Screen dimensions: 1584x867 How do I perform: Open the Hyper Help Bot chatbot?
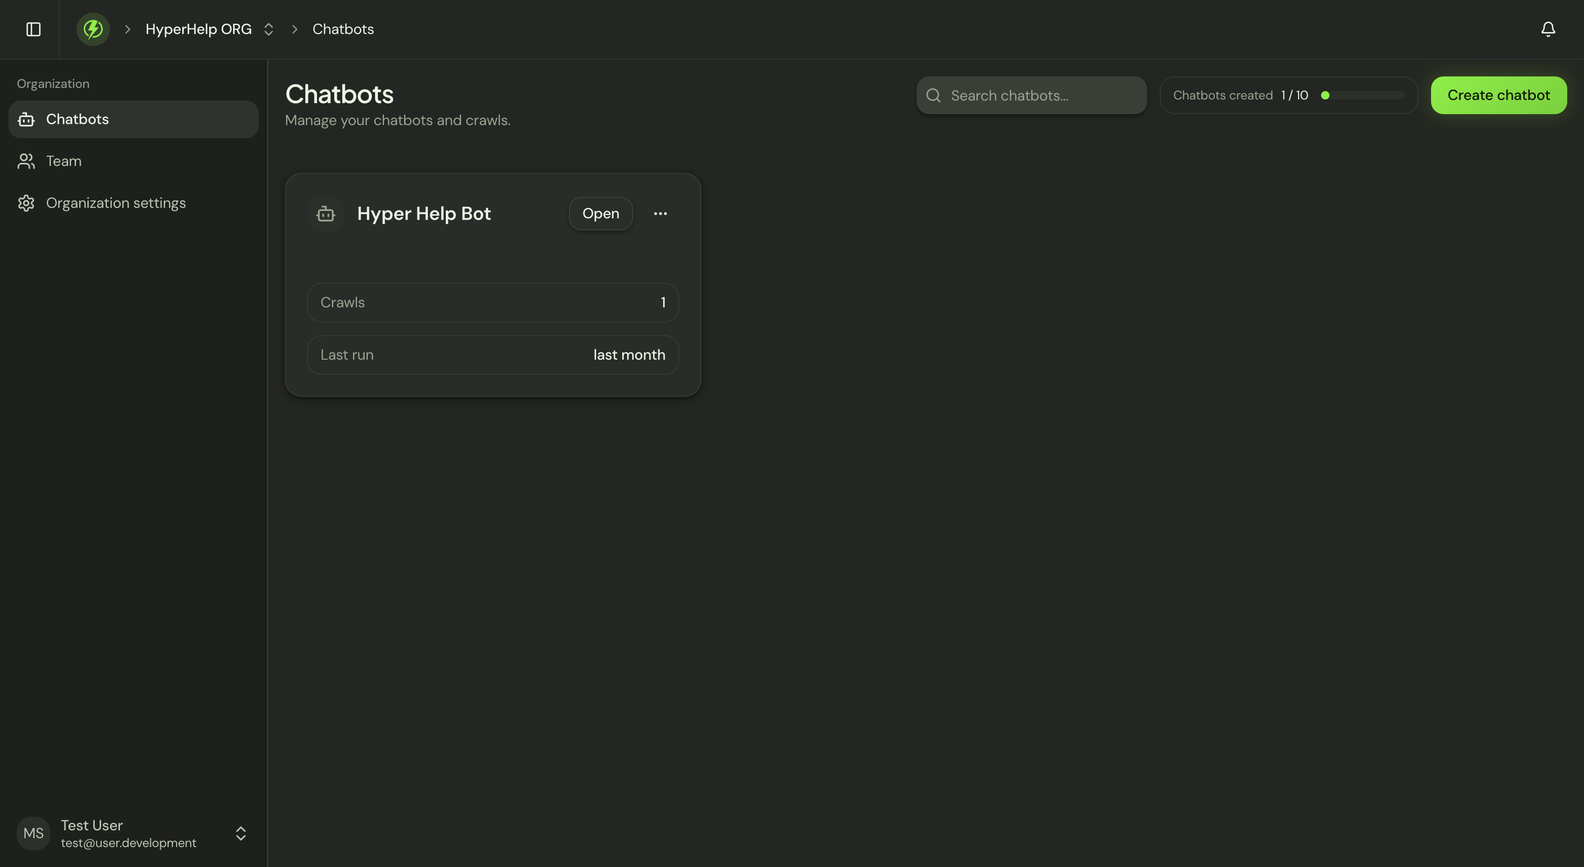pyautogui.click(x=600, y=214)
